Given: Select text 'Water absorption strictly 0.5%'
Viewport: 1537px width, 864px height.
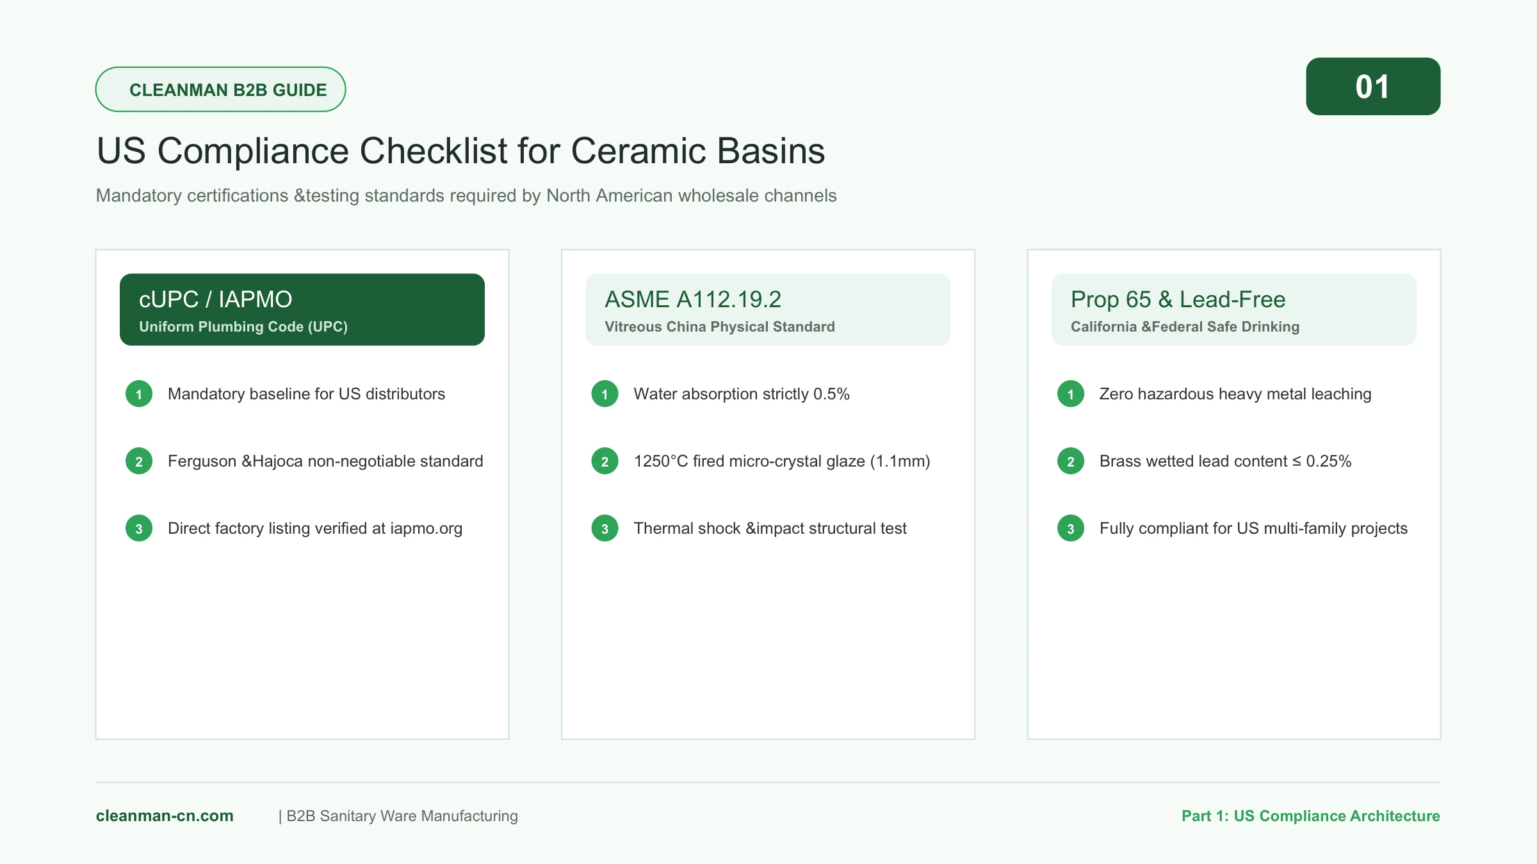Looking at the screenshot, I should pyautogui.click(x=742, y=394).
